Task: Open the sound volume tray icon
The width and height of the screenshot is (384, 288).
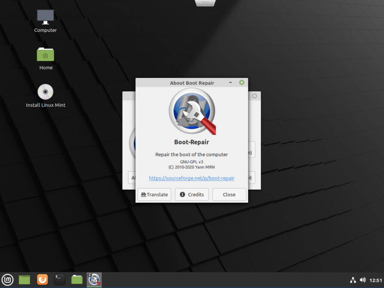Action: click(363, 280)
